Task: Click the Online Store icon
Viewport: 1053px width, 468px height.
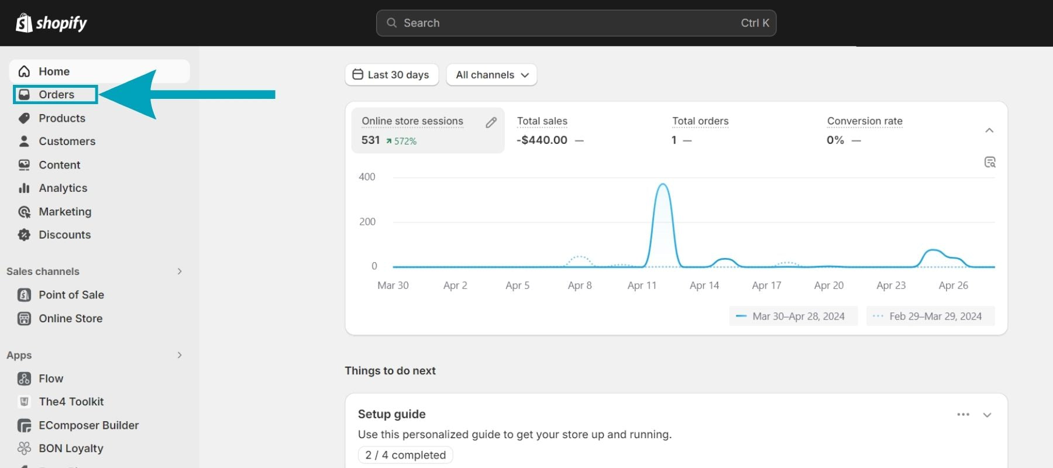Action: point(24,318)
